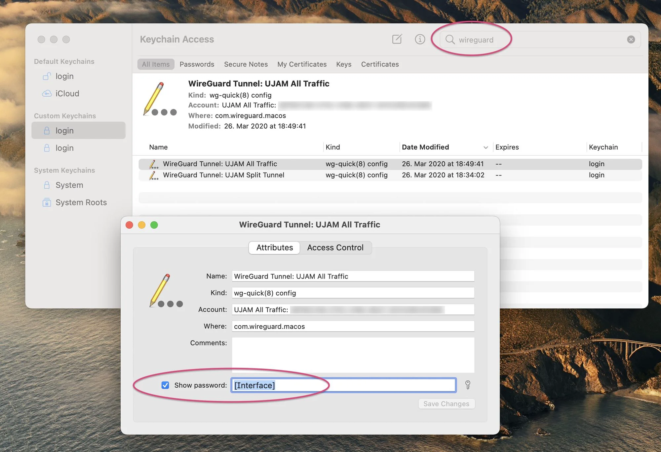Click the compose new keychain item icon
Image resolution: width=661 pixels, height=452 pixels.
397,39
